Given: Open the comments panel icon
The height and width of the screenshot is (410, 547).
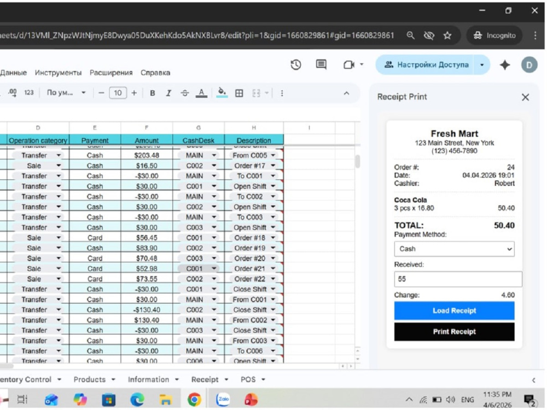Looking at the screenshot, I should click(321, 65).
